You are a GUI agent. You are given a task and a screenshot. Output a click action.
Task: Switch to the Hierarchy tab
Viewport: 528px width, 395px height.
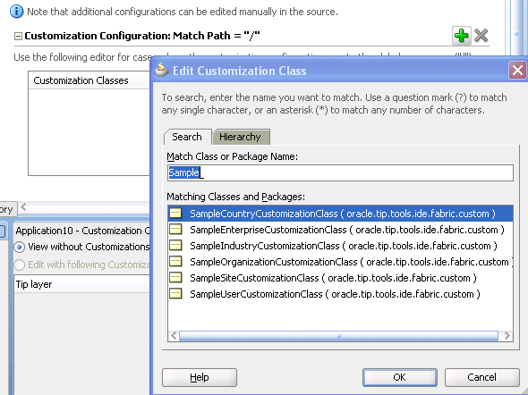click(x=240, y=137)
